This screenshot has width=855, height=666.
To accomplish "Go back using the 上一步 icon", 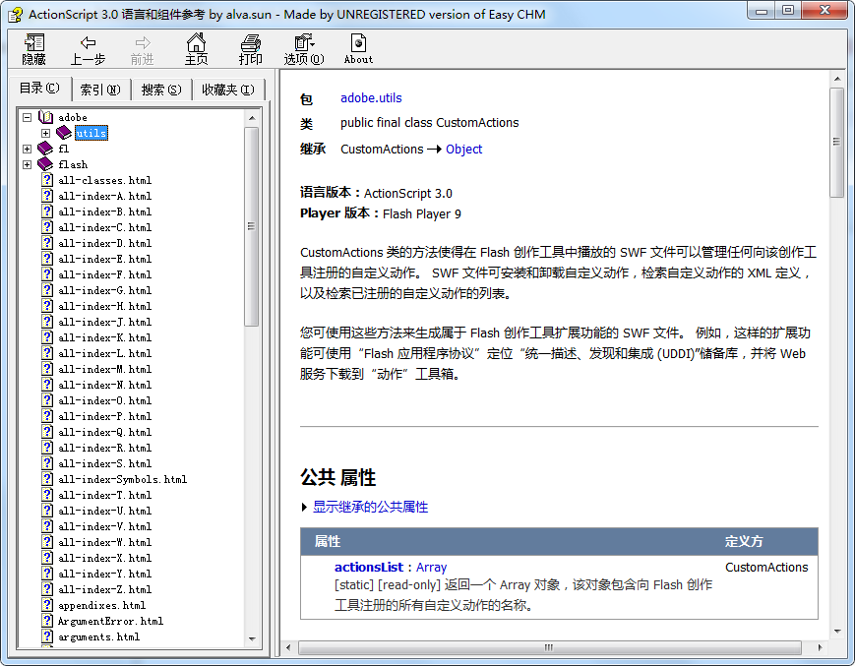I will [88, 47].
